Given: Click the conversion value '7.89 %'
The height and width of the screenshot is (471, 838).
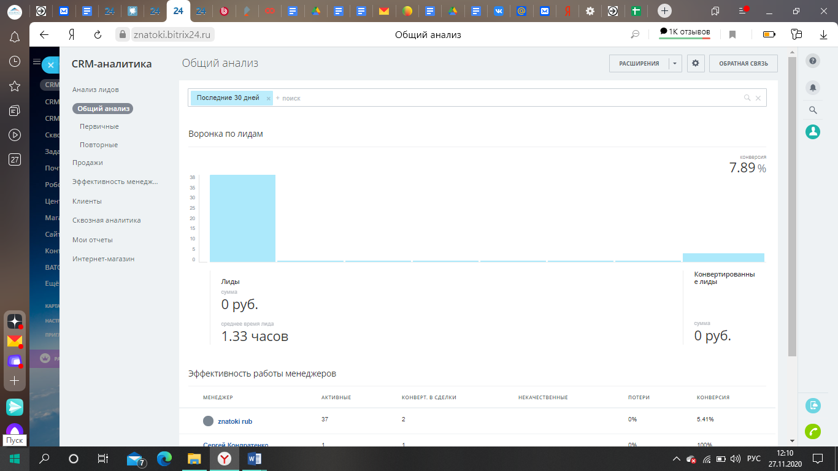Looking at the screenshot, I should [x=747, y=167].
